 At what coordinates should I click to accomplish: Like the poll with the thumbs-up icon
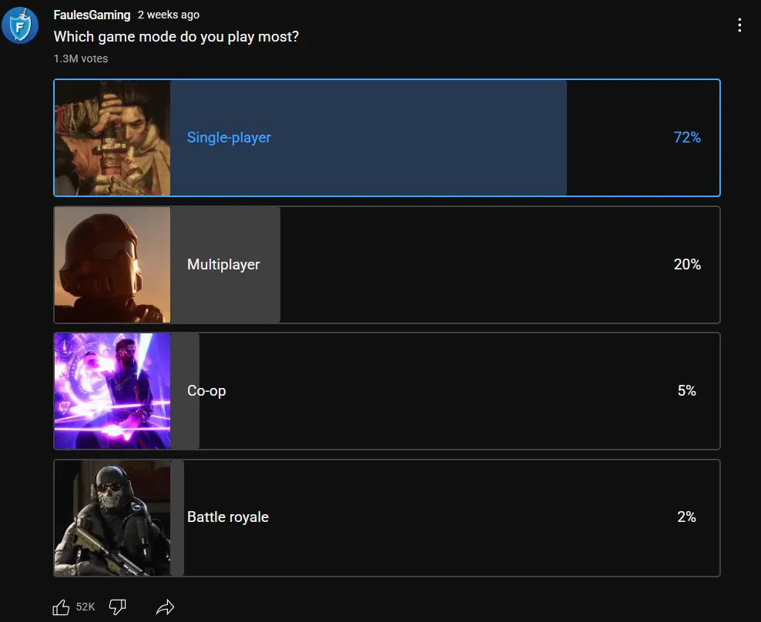(x=61, y=607)
